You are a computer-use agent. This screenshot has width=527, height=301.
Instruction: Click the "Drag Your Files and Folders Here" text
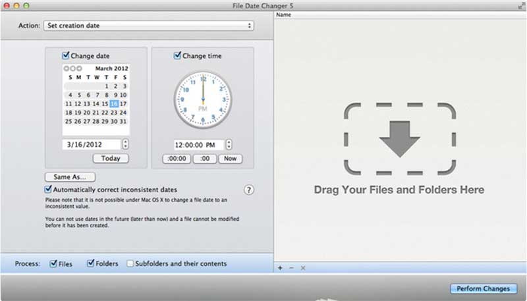point(399,190)
